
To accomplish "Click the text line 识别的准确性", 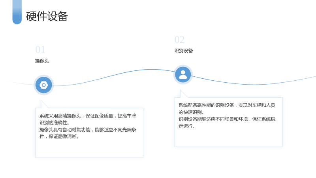I will 55,123.
